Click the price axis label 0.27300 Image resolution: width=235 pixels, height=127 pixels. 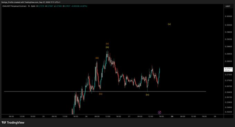tap(228, 75)
